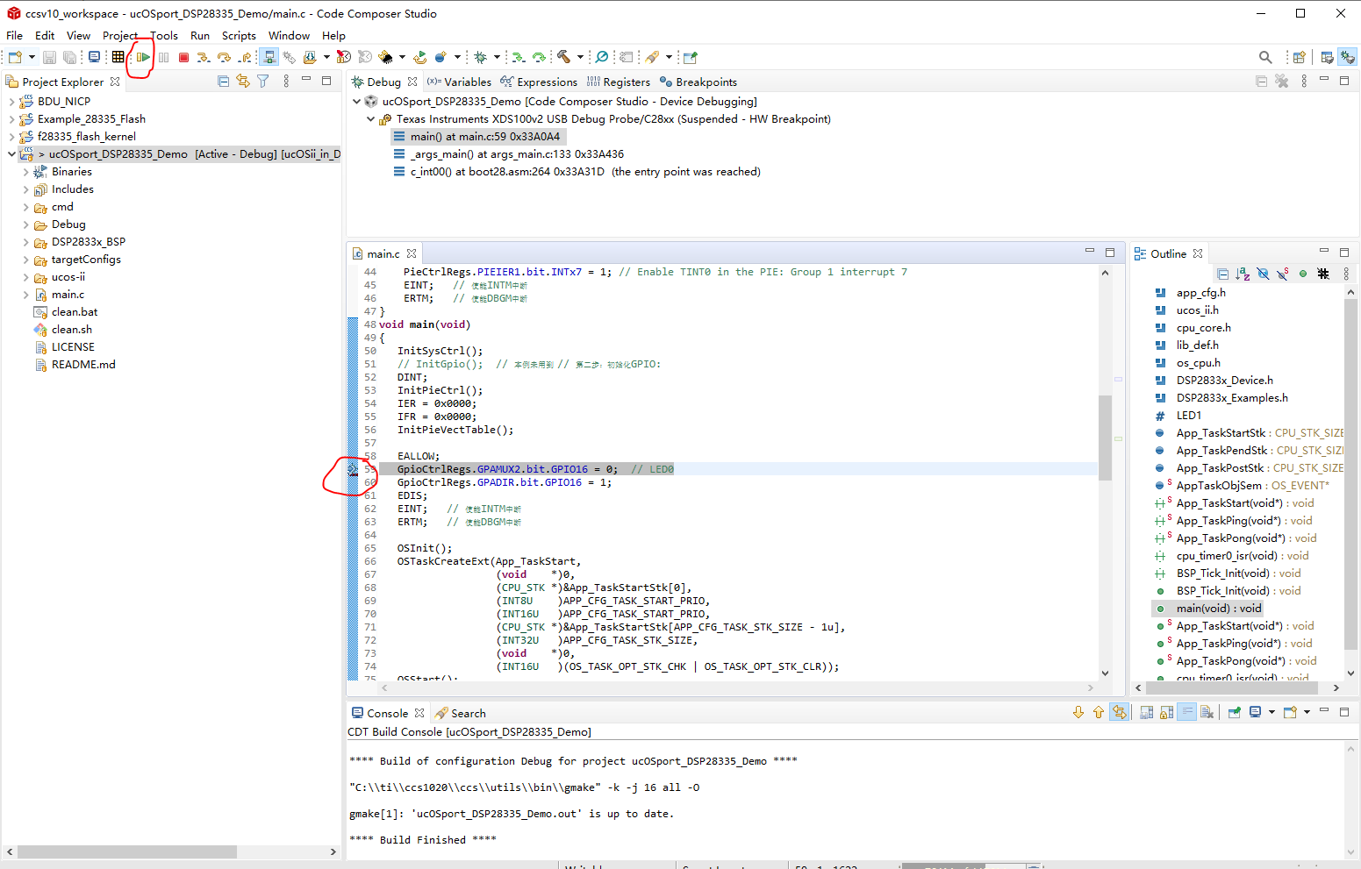Open the File menu
The height and width of the screenshot is (869, 1361).
[14, 36]
